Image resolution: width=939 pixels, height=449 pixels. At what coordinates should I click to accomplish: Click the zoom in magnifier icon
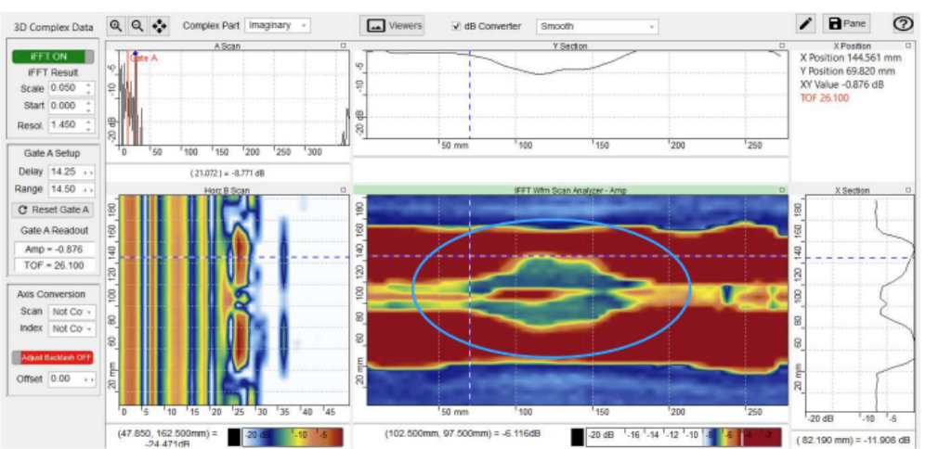pyautogui.click(x=116, y=26)
